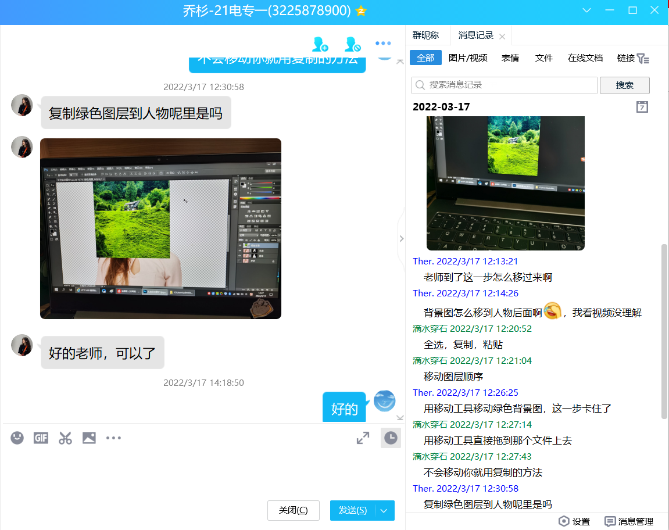Toggle the message history clock icon

(391, 438)
